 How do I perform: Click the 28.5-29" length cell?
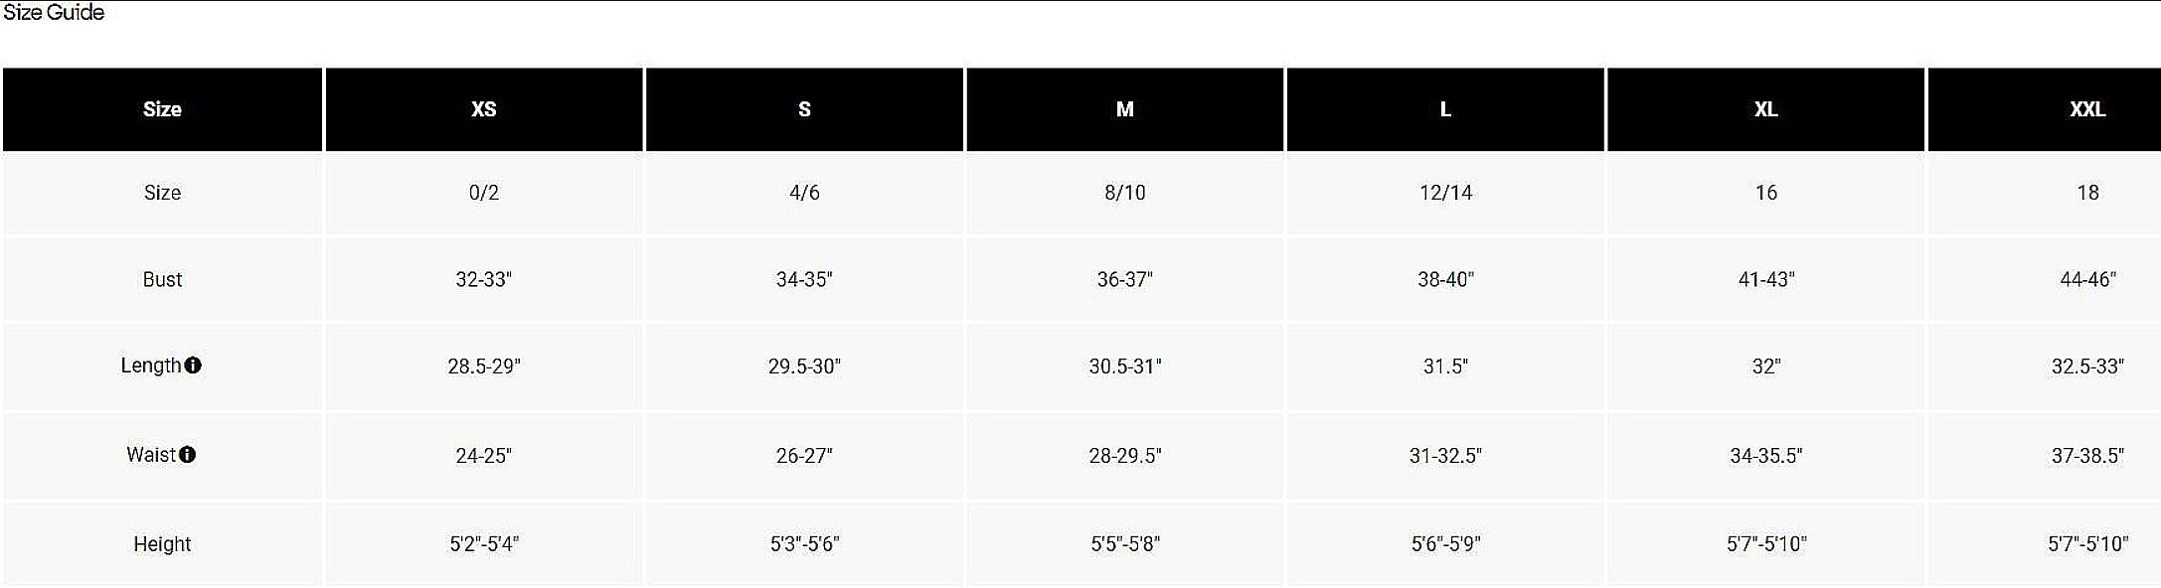pyautogui.click(x=484, y=367)
